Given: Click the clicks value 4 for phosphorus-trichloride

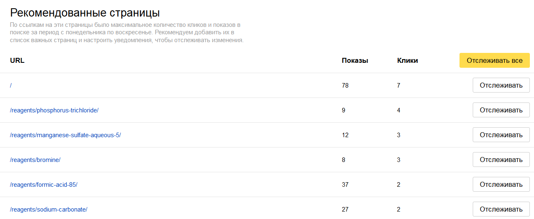Looking at the screenshot, I should point(399,110).
